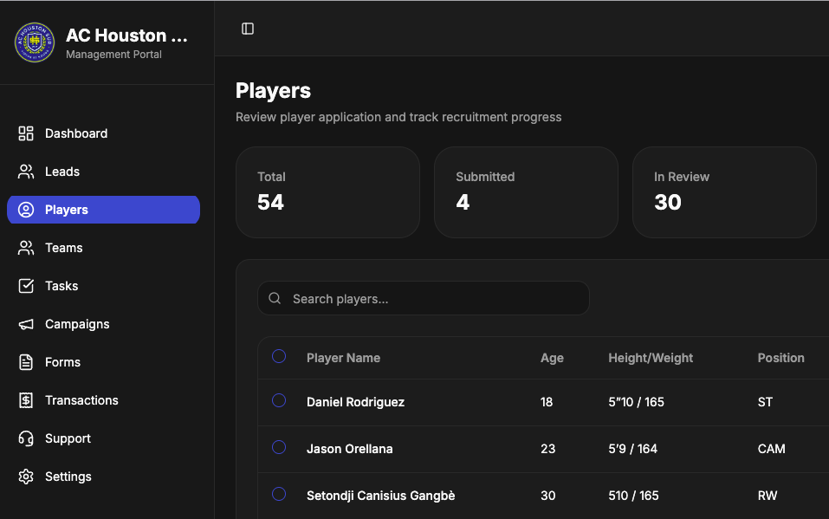This screenshot has height=519, width=829.
Task: Check the checkbox for Jason Orellana
Action: [278, 447]
